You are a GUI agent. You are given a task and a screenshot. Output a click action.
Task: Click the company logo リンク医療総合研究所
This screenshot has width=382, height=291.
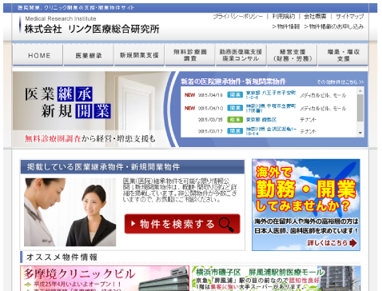(x=90, y=25)
